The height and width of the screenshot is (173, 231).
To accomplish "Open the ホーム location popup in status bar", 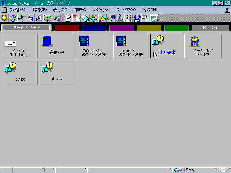I will tap(201, 170).
